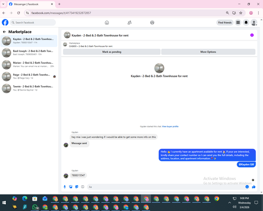Send a thumbs-up like
Screen dimensions: 263x211
click(254, 187)
